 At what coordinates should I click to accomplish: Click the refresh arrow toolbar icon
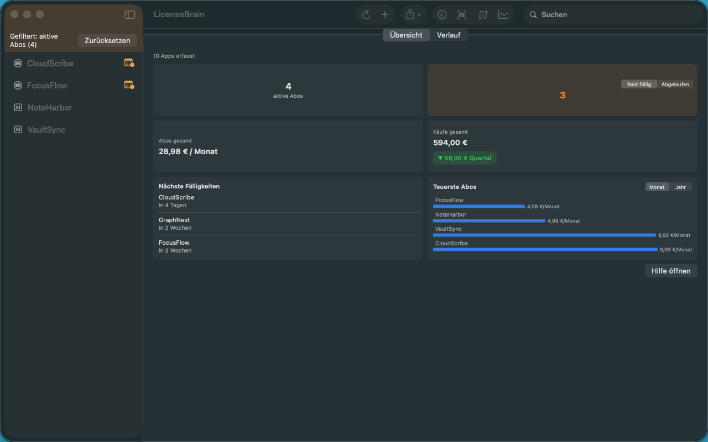pyautogui.click(x=366, y=15)
